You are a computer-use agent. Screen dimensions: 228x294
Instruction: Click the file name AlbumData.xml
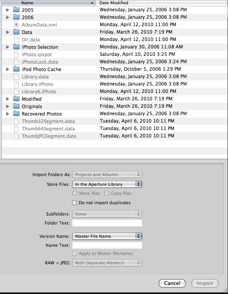coord(39,25)
